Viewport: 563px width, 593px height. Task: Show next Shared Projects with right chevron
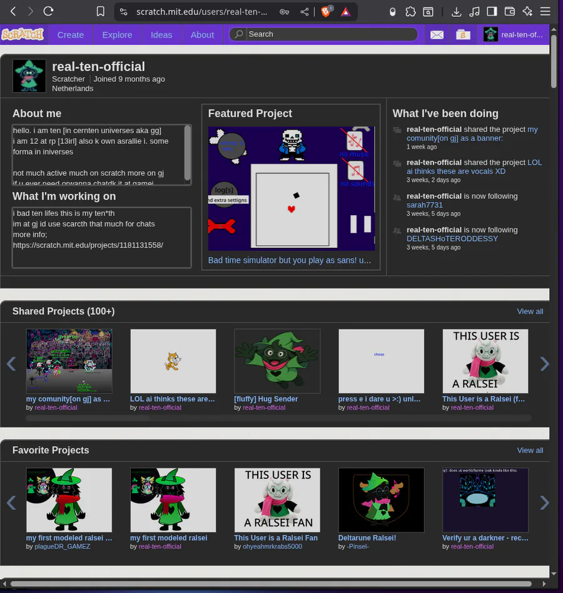pos(544,364)
